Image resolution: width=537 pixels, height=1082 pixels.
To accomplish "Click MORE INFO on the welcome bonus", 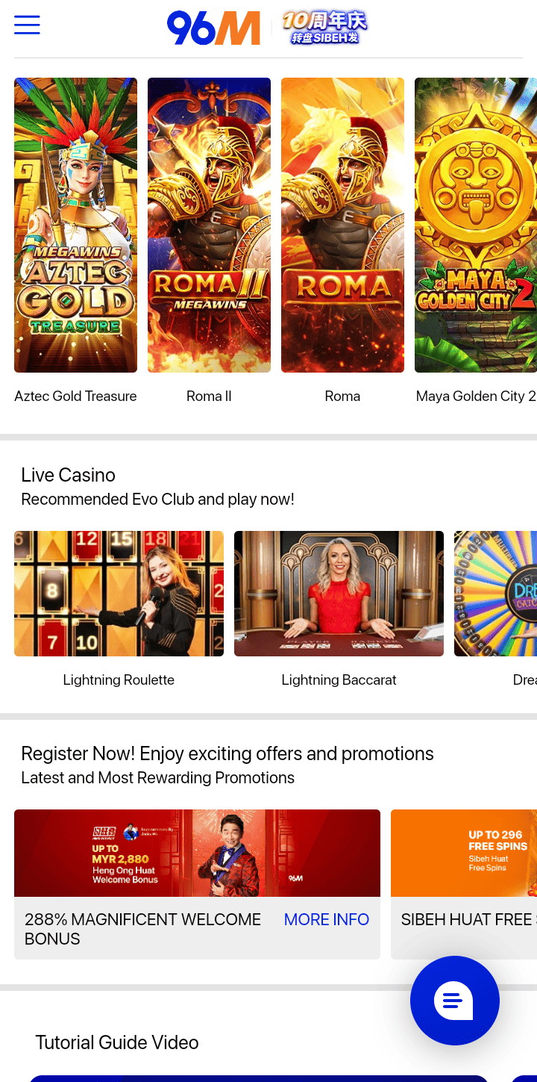I will tap(327, 919).
